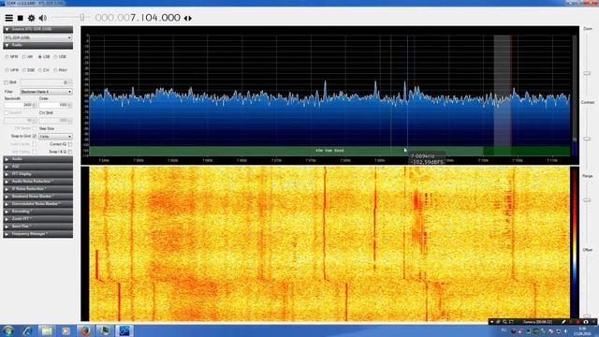Screen dimensions: 599x337
Task: Switch to the SDR# taskbar button
Action: (x=124, y=330)
